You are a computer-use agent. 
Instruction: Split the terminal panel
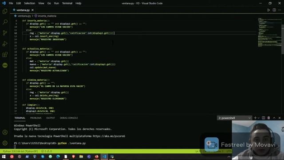click(x=263, y=118)
